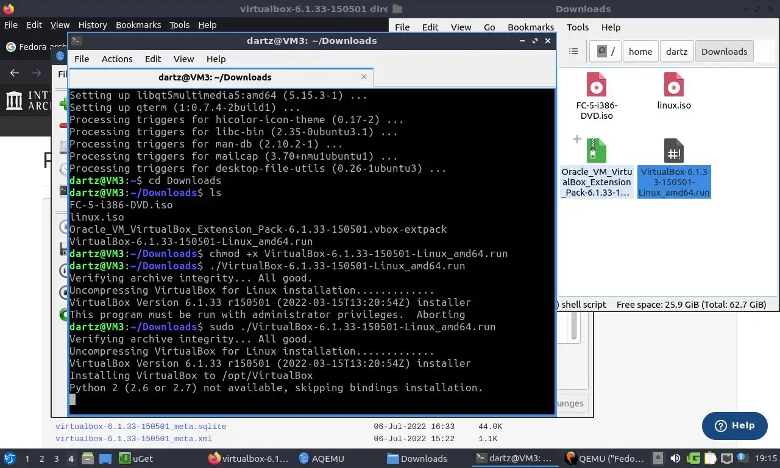Switch to Downloads taskbar entry

coord(417,458)
